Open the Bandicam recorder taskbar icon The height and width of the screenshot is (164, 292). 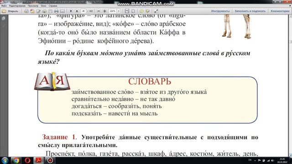tap(50, 160)
